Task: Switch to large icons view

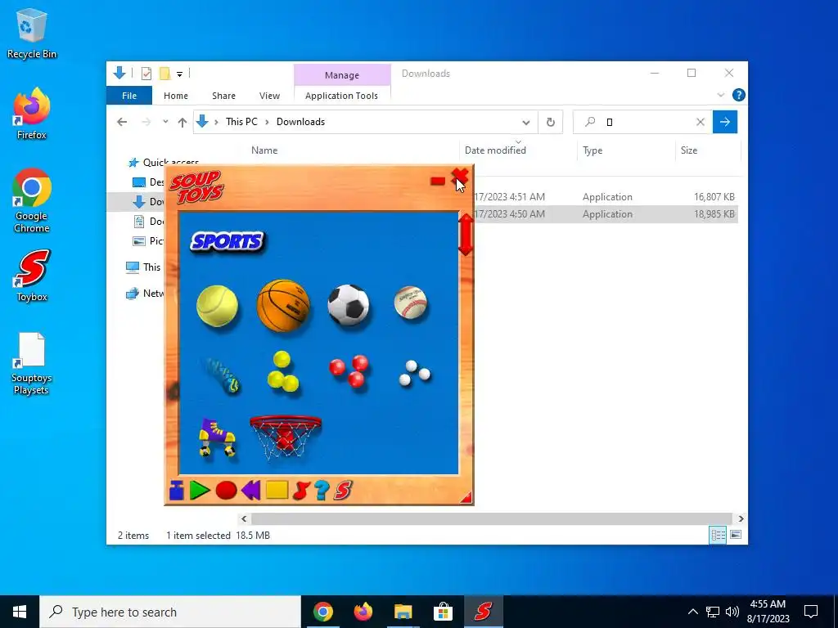Action: click(x=736, y=535)
